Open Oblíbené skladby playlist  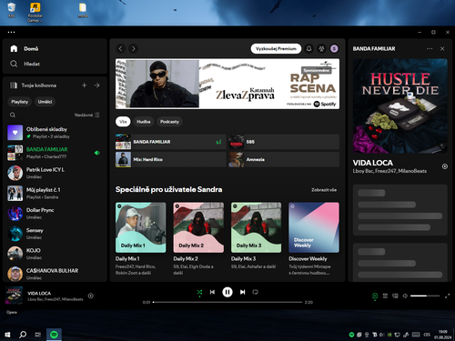[x=55, y=133]
